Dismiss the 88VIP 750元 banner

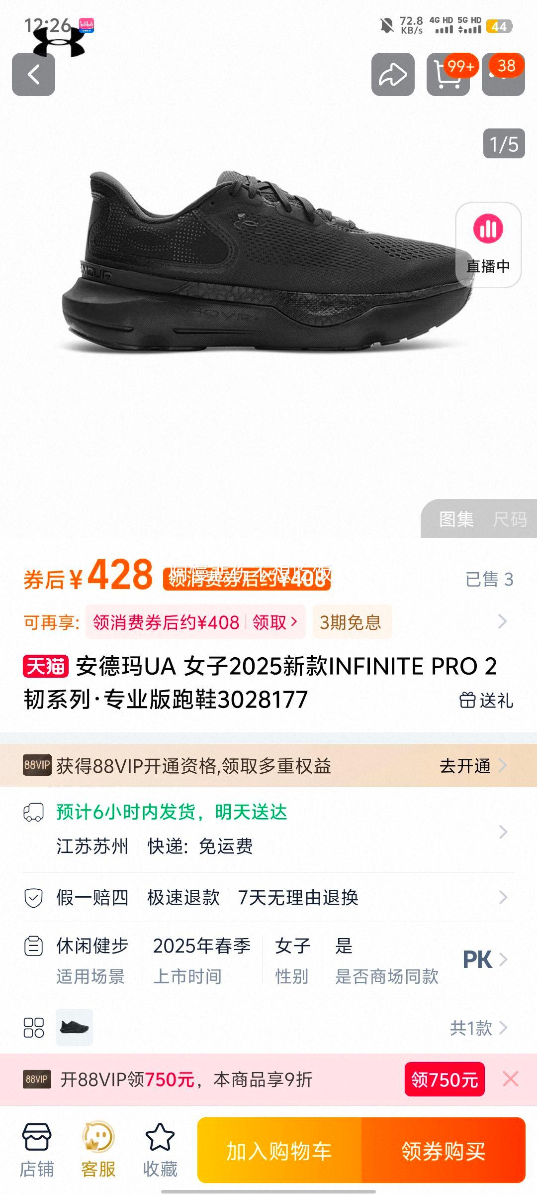pyautogui.click(x=511, y=1079)
